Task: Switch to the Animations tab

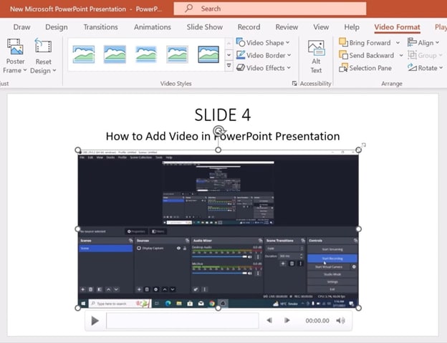Action: pos(153,27)
